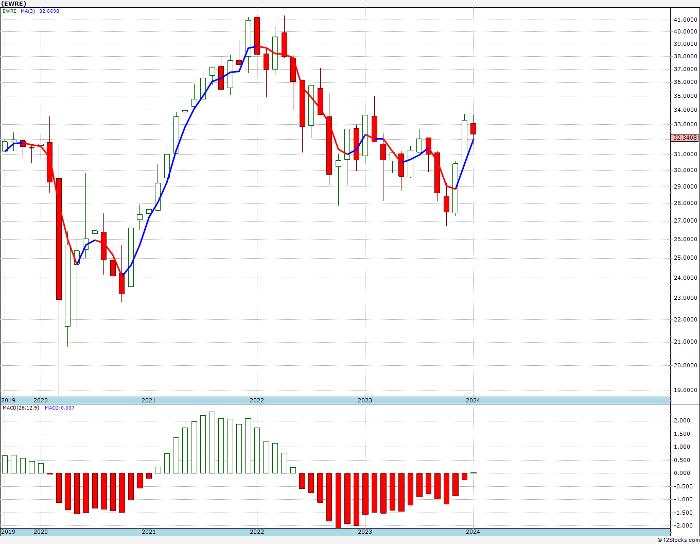Select the 20.0000 price axis label
700x544 pixels.
(687, 365)
